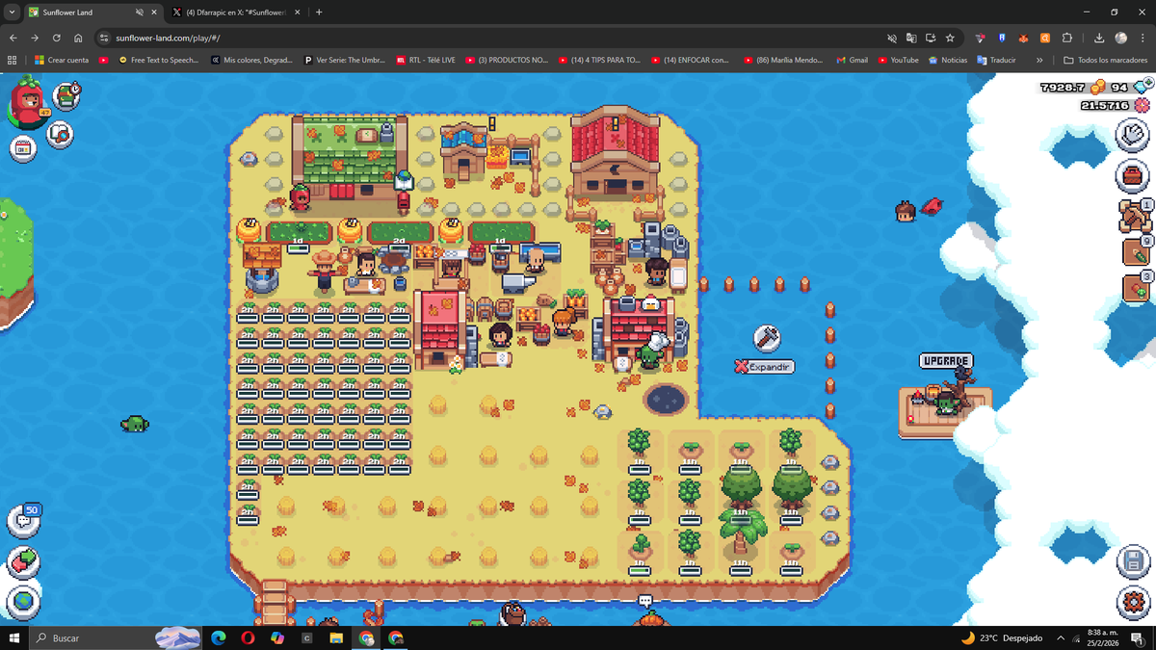This screenshot has height=650, width=1156.
Task: Reload the page
Action: coord(56,38)
